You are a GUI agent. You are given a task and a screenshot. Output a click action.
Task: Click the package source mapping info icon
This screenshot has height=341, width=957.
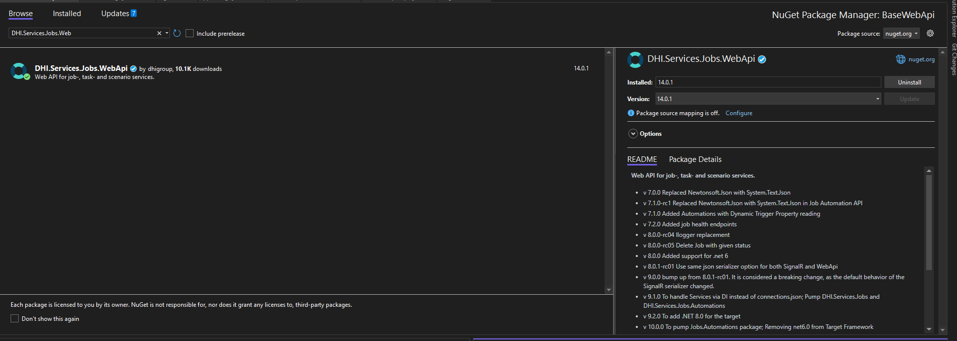pos(631,113)
